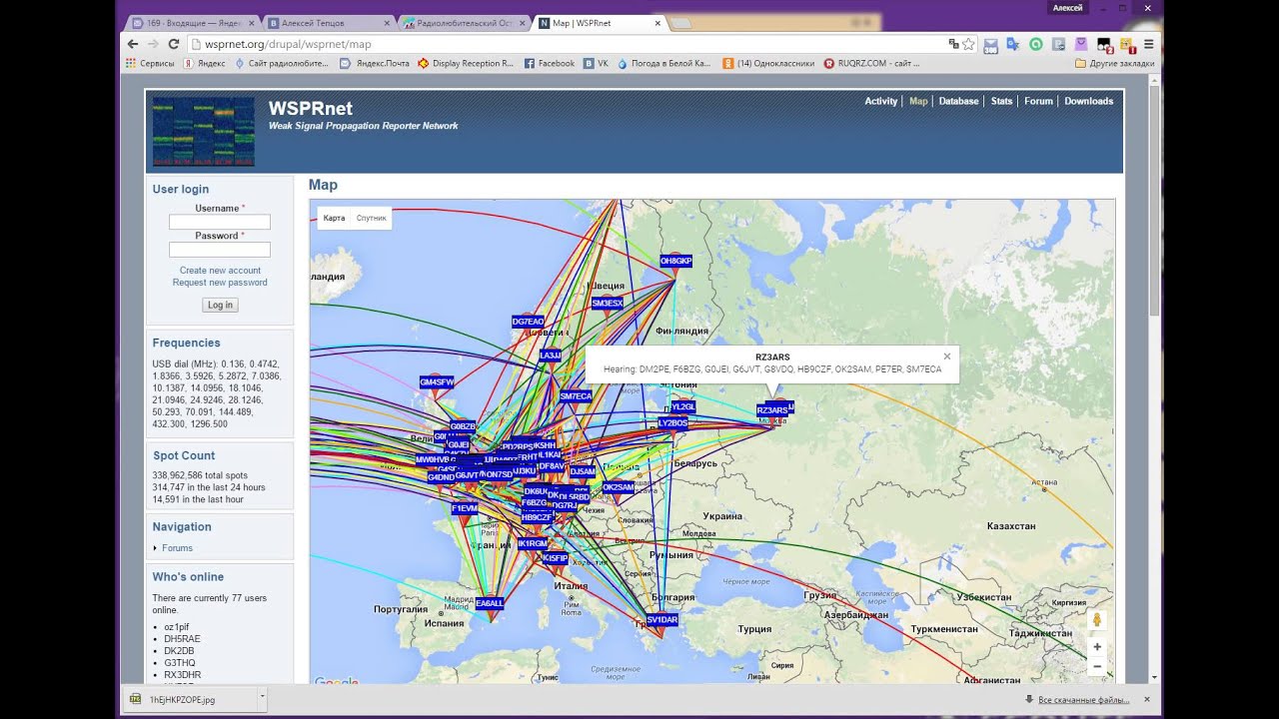Open Другие закладки bookmarks folder

[1114, 63]
